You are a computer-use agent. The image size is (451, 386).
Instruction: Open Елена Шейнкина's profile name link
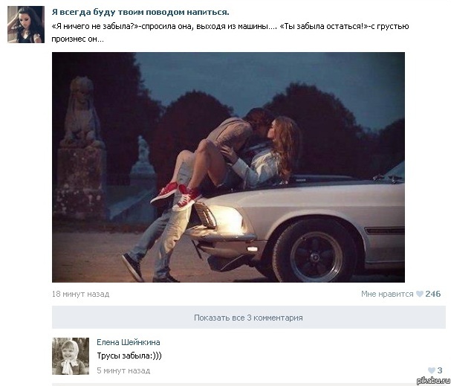(x=129, y=342)
